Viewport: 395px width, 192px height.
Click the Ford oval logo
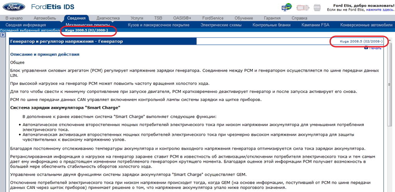click(x=14, y=7)
